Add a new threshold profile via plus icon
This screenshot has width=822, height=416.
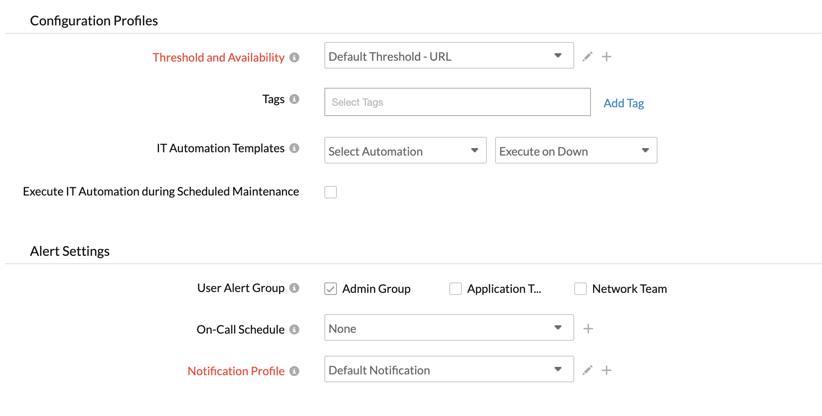pos(607,56)
